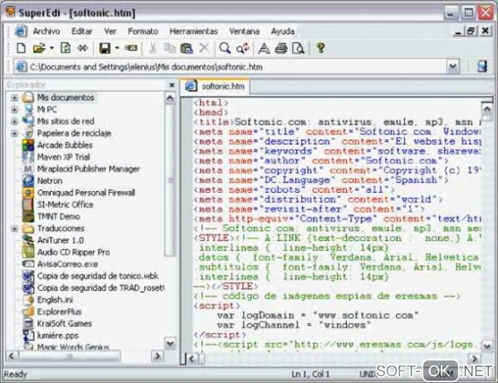Select Audio CD Ripper Pro entry
This screenshot has height=383, width=498.
pyautogui.click(x=73, y=253)
